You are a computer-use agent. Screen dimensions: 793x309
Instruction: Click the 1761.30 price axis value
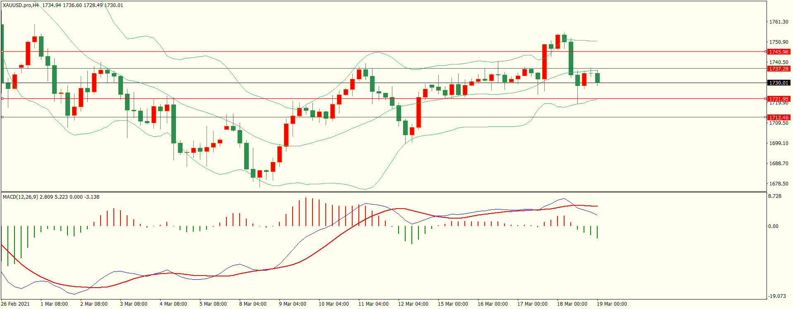click(x=779, y=22)
